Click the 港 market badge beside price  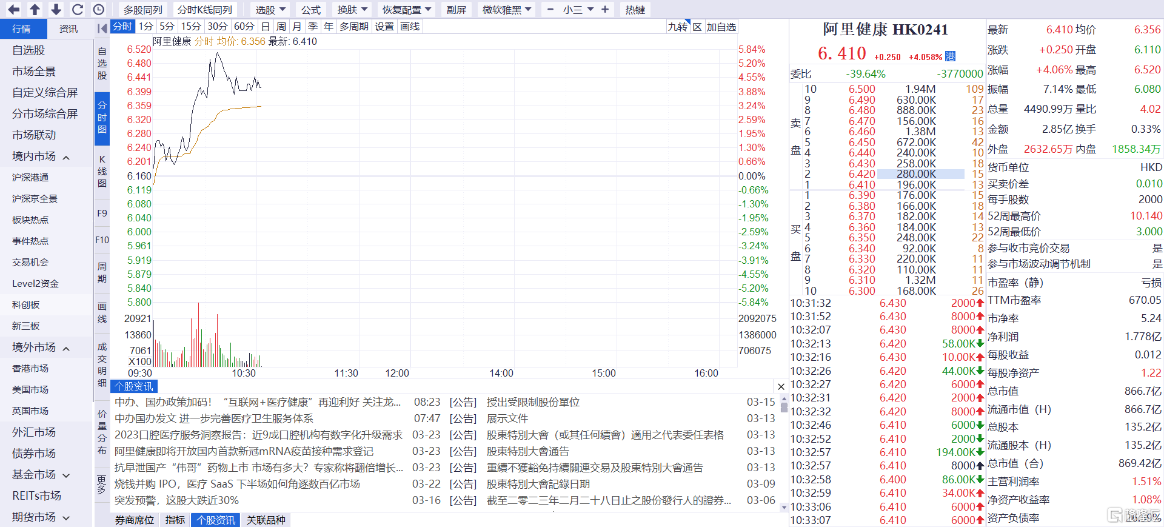coord(951,56)
